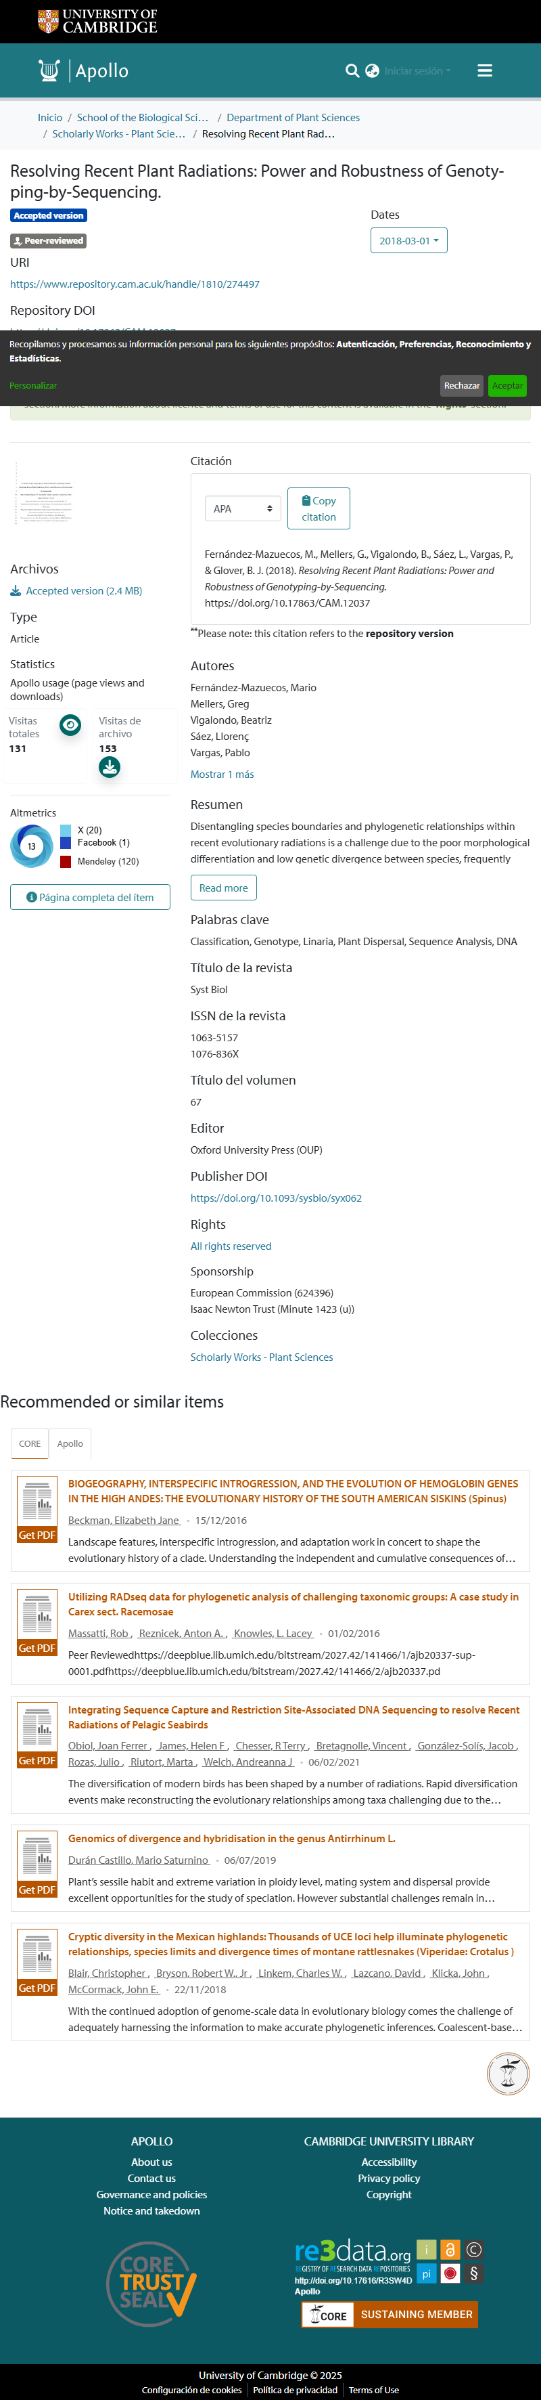Click the Apollo lyre logo
Viewport: 541px width, 2400px height.
coord(49,71)
